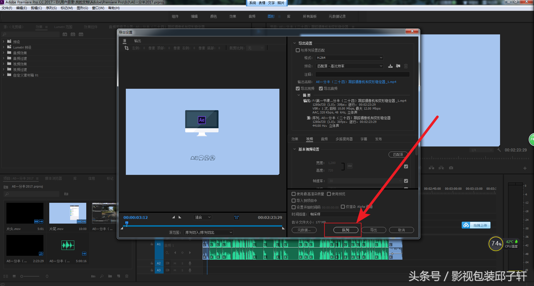Click the find magnifier icon in project panel
Viewport: 534px width, 286px height.
(x=102, y=276)
